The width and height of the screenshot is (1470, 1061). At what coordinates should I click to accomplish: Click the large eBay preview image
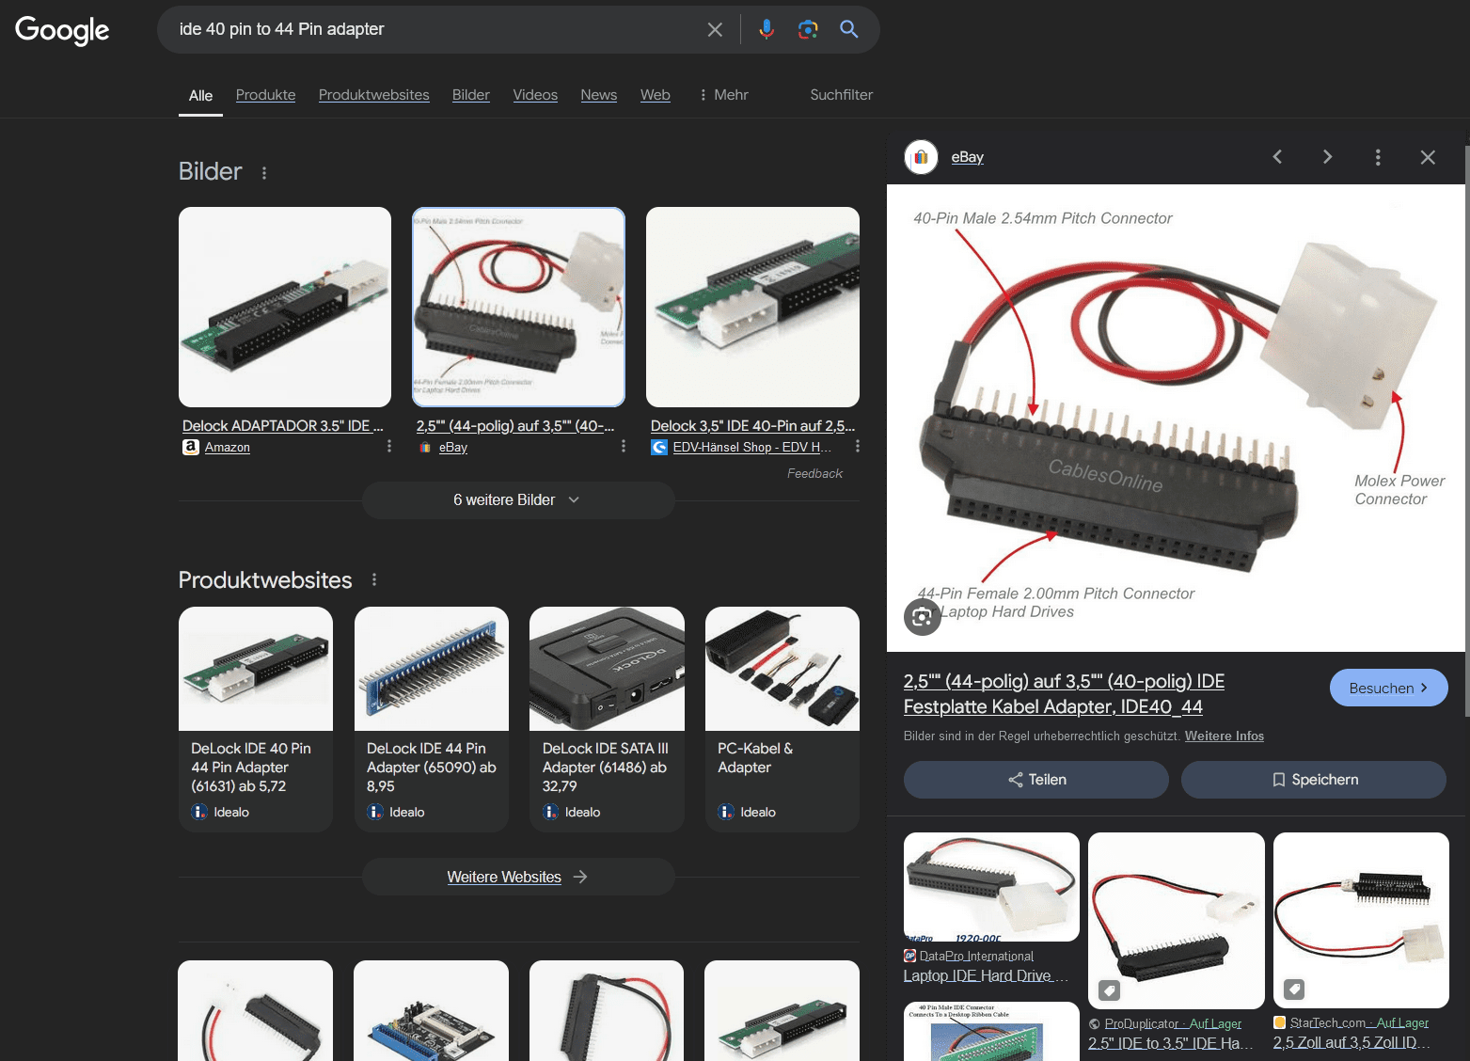pos(1176,418)
